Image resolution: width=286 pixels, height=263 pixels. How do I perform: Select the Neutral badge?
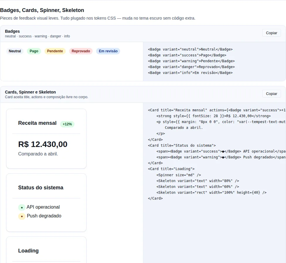point(15,51)
